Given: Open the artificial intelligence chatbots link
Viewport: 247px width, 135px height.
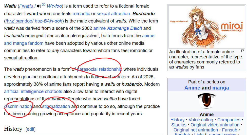Looking at the screenshot, I should [33, 92].
